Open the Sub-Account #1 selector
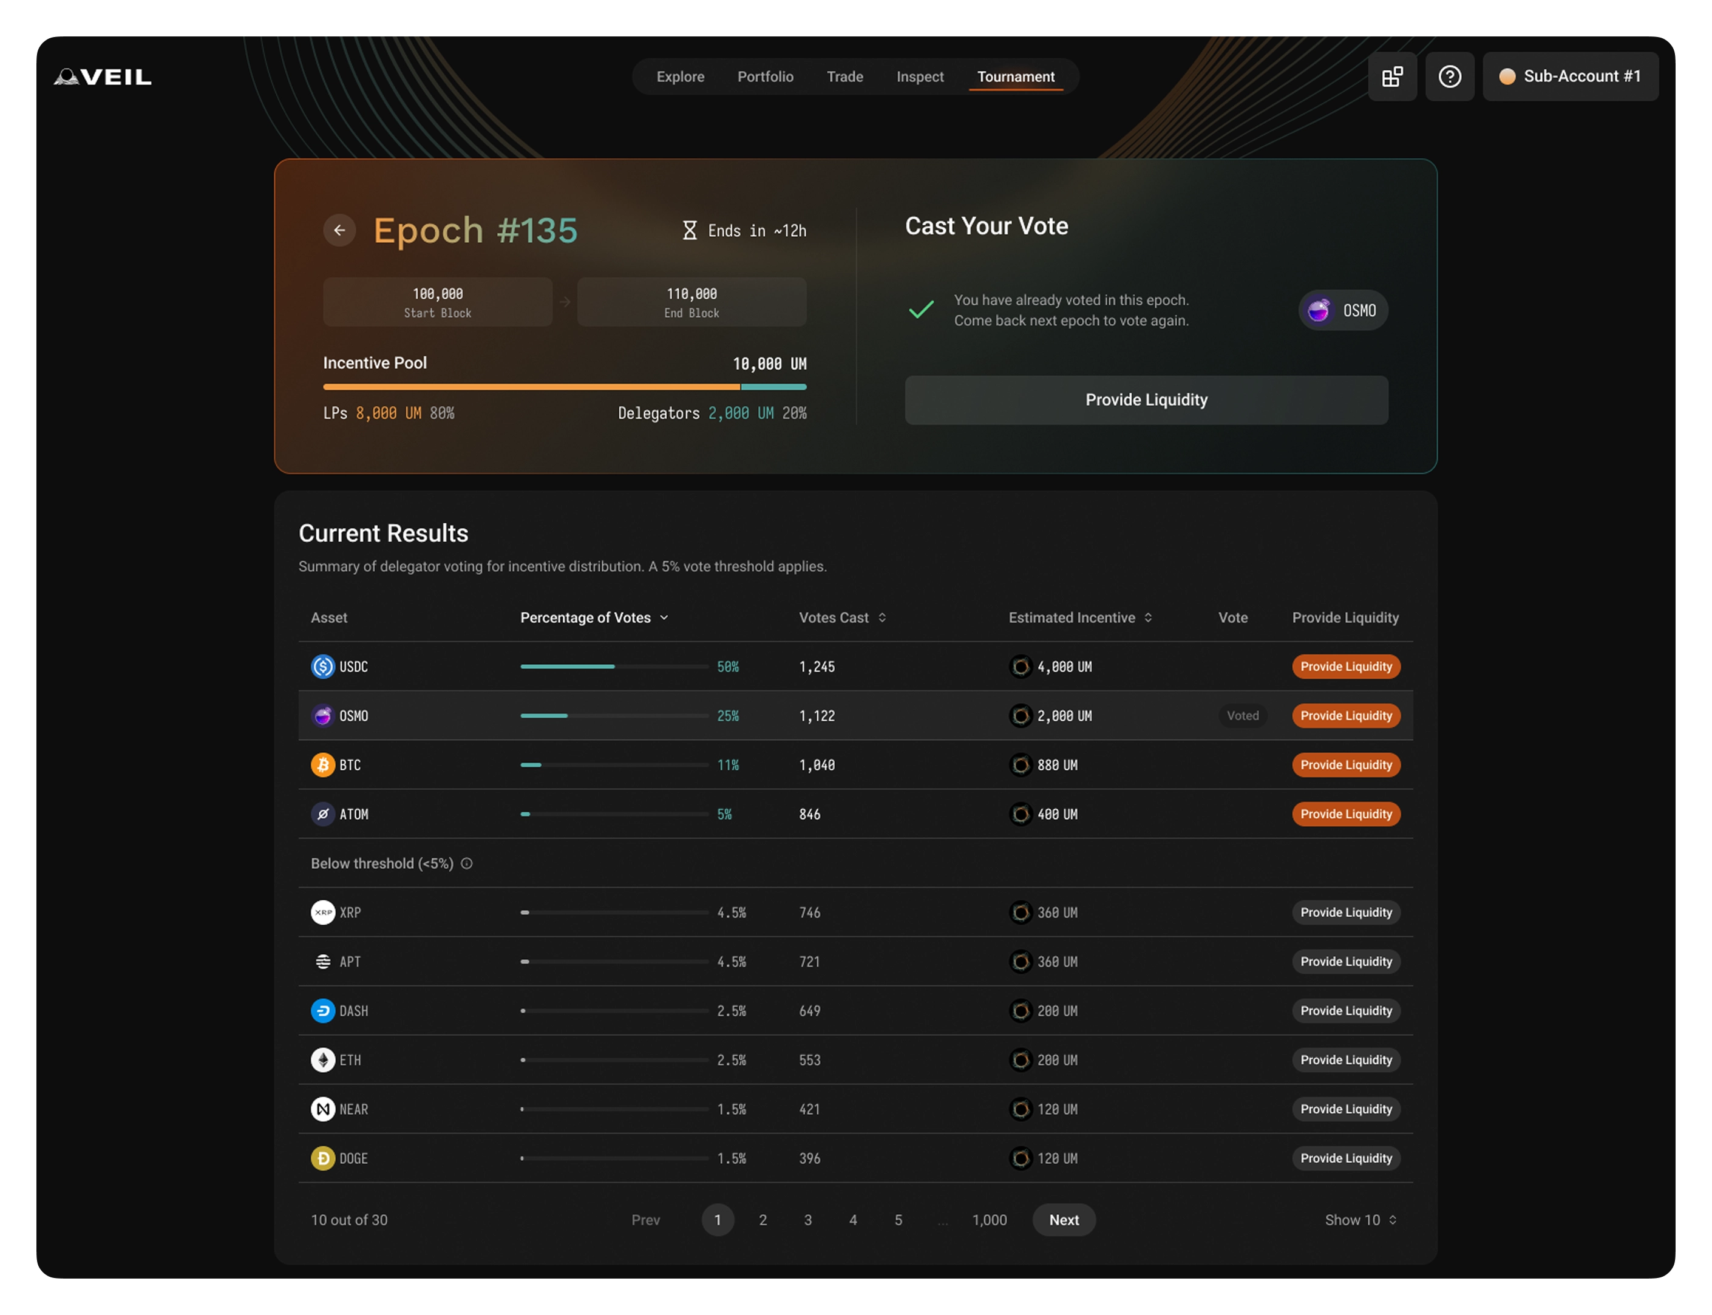The image size is (1712, 1315). [x=1571, y=76]
